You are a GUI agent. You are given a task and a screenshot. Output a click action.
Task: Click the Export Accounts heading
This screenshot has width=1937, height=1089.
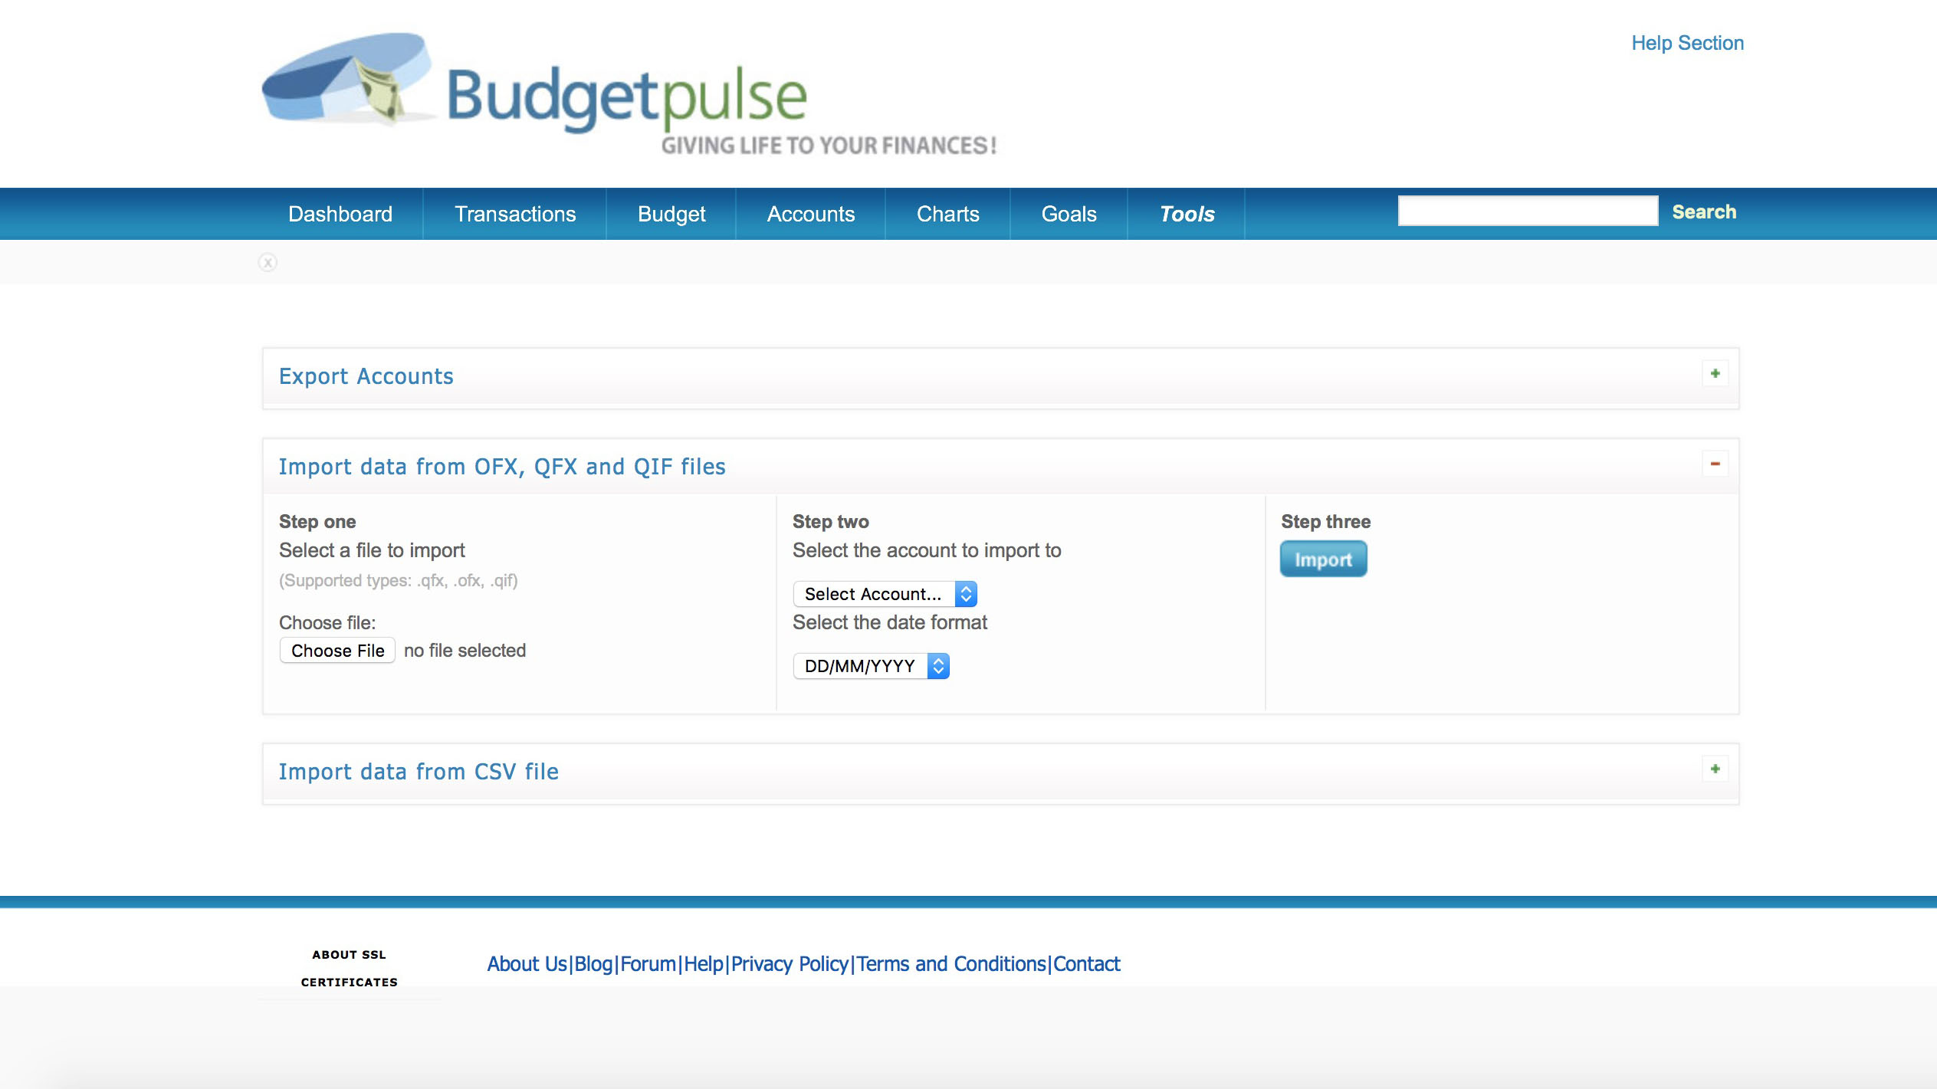click(x=366, y=376)
